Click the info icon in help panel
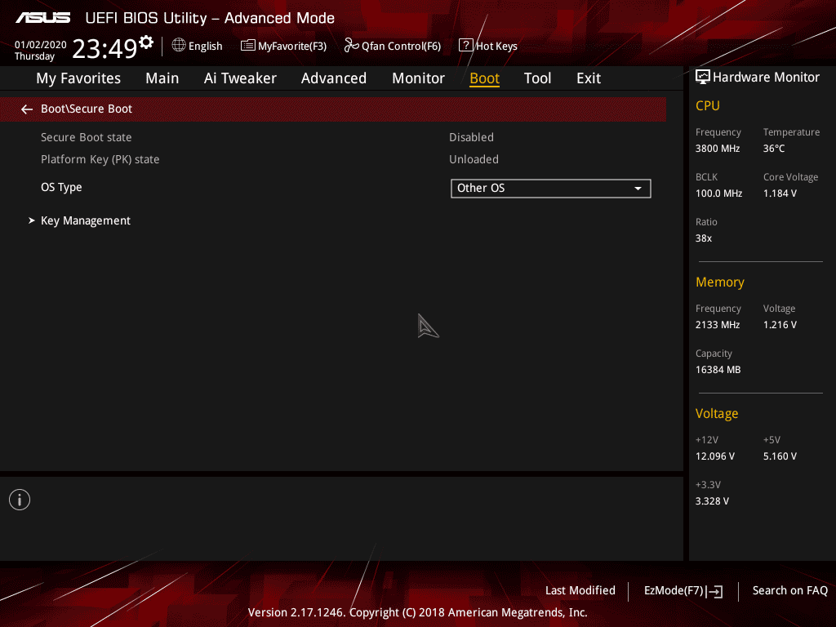Screen dimensions: 836x627 20,500
